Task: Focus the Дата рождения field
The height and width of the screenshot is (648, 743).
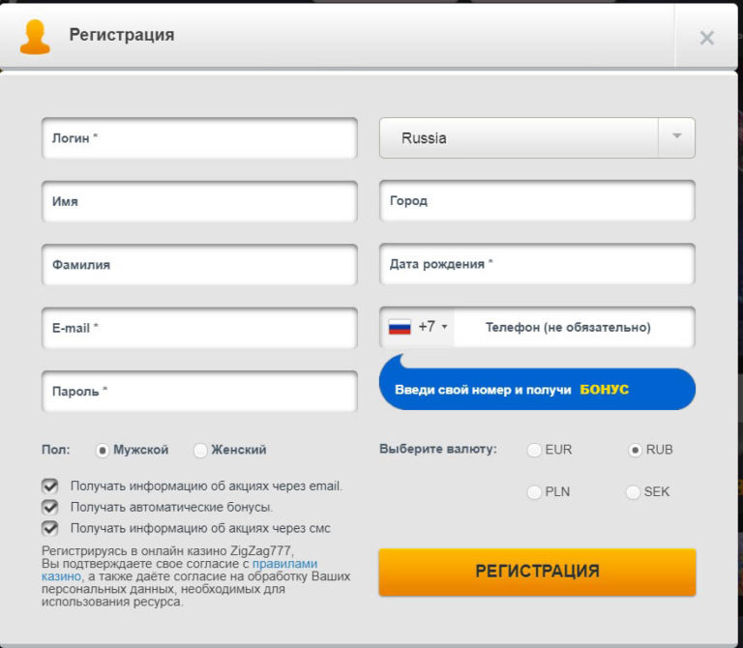Action: 537,264
